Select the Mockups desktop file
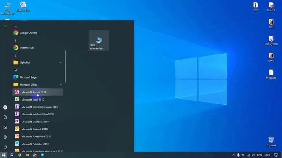 [x=271, y=74]
